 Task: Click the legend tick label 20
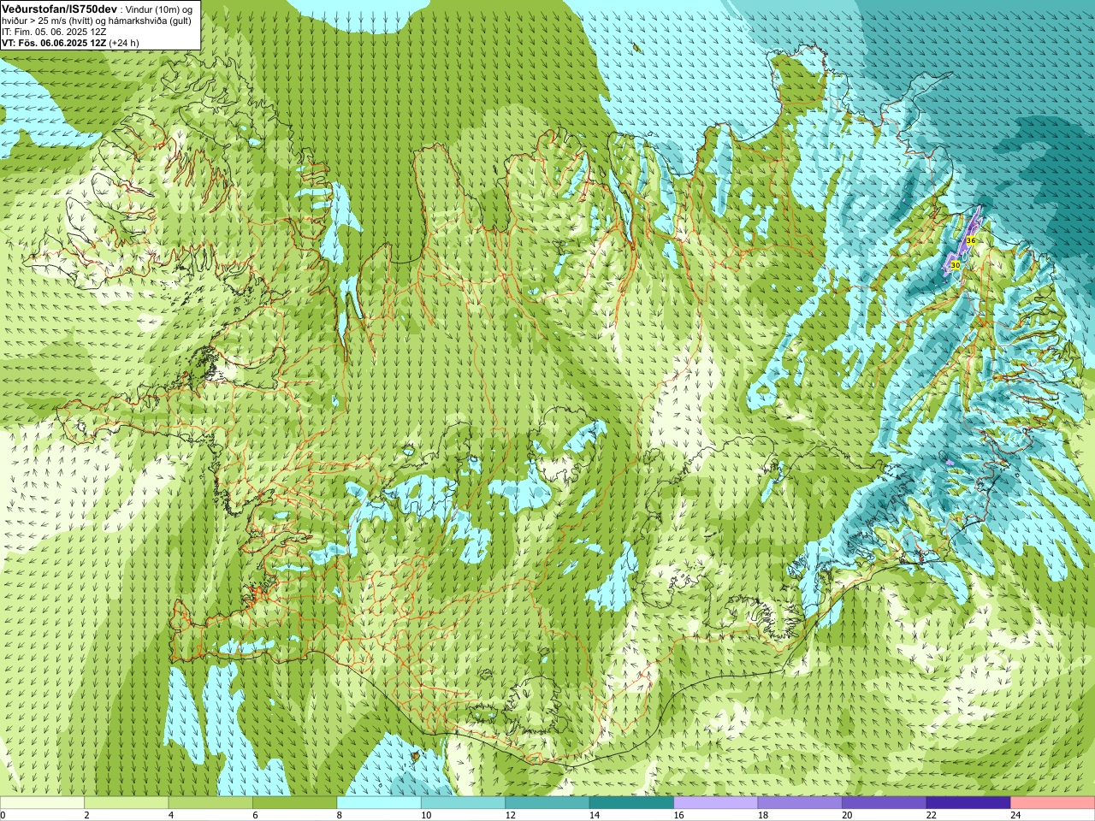click(x=847, y=815)
